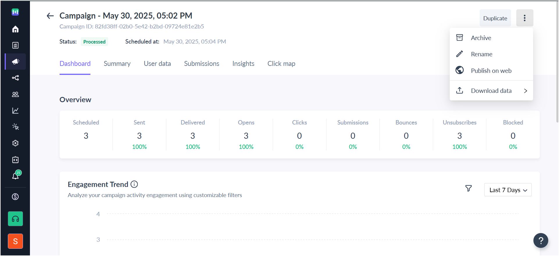Open the code box sidebar icon
Screen dimensions: 559x256
tap(15, 160)
